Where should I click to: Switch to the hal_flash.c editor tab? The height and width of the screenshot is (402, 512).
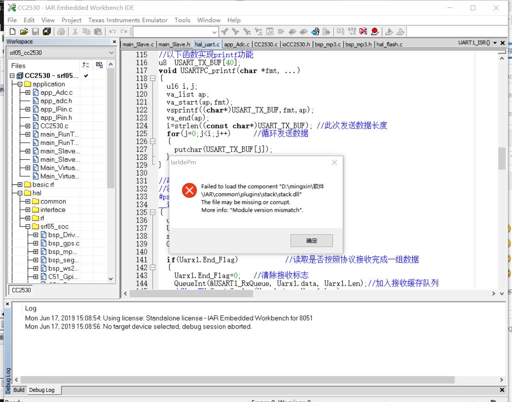pyautogui.click(x=389, y=44)
